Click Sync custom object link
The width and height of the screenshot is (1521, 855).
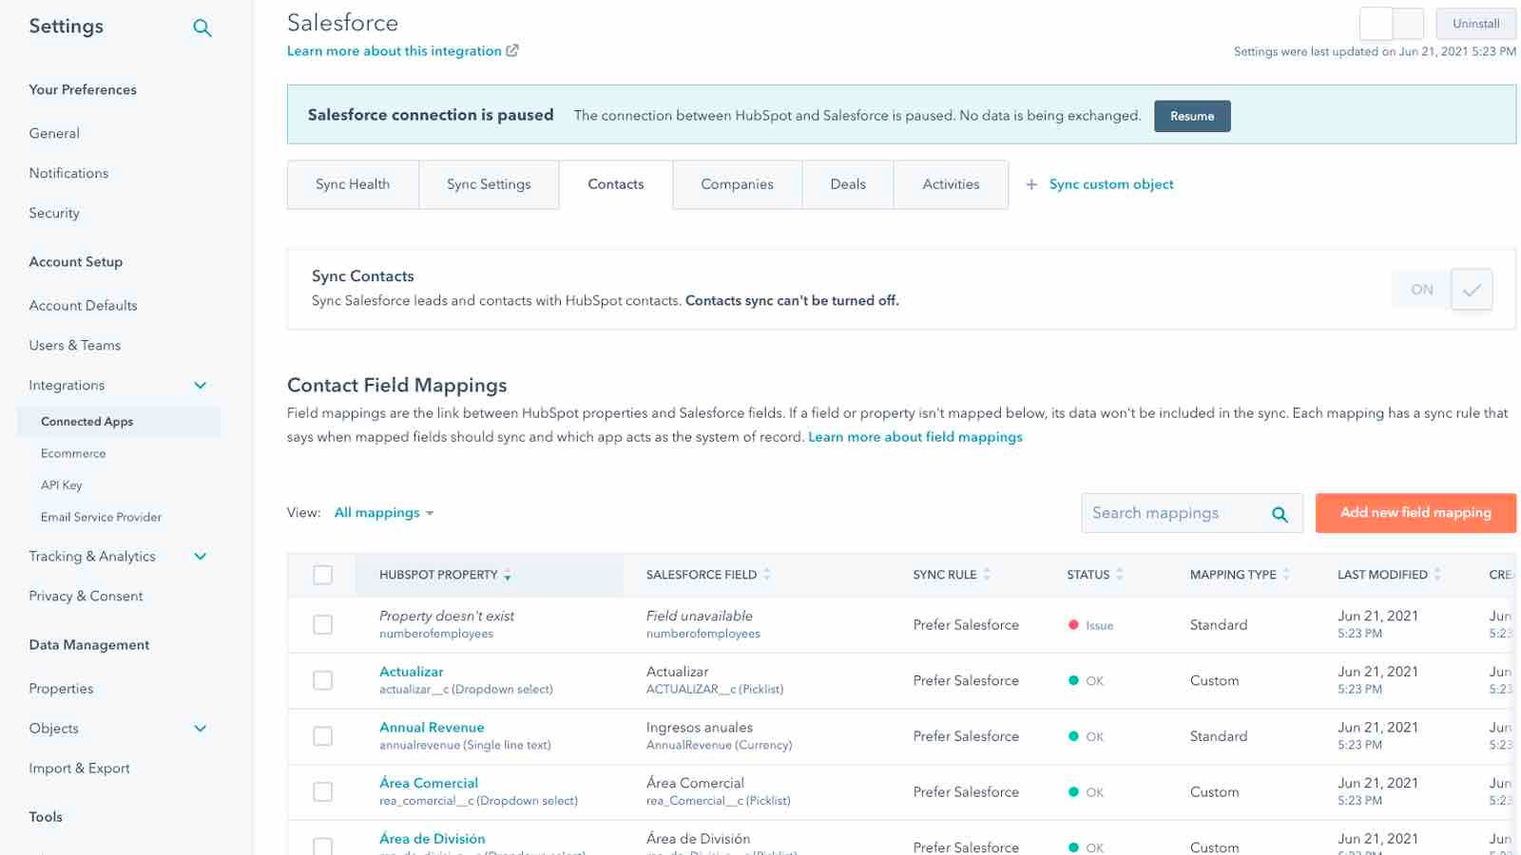pos(1111,184)
